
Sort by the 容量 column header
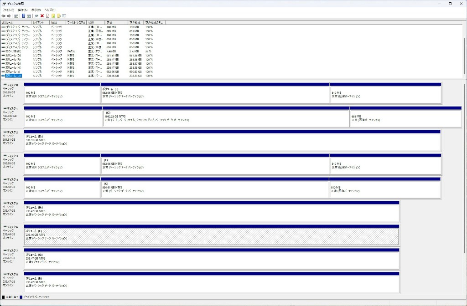pos(116,23)
